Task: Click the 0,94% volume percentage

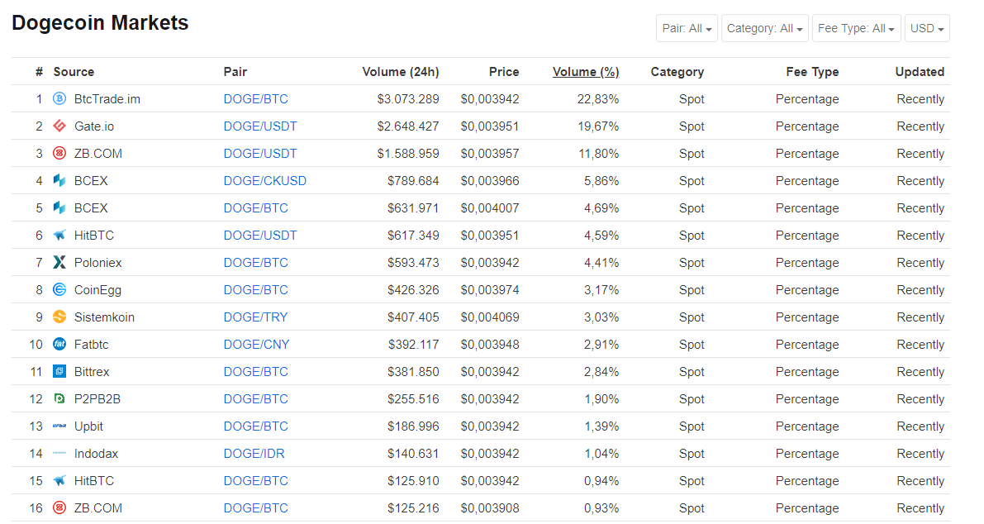Action: pos(601,481)
